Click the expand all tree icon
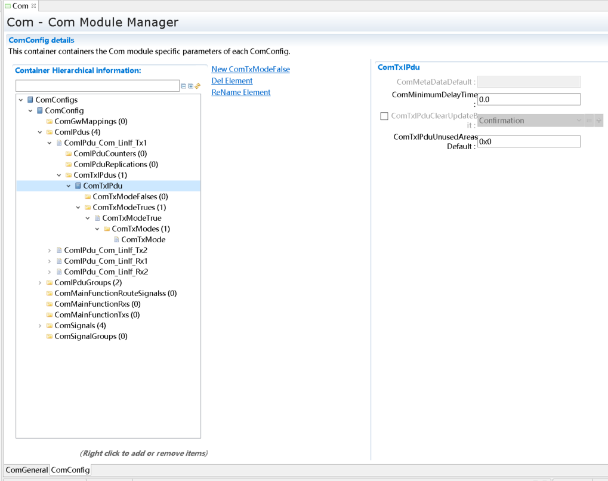 (x=190, y=86)
